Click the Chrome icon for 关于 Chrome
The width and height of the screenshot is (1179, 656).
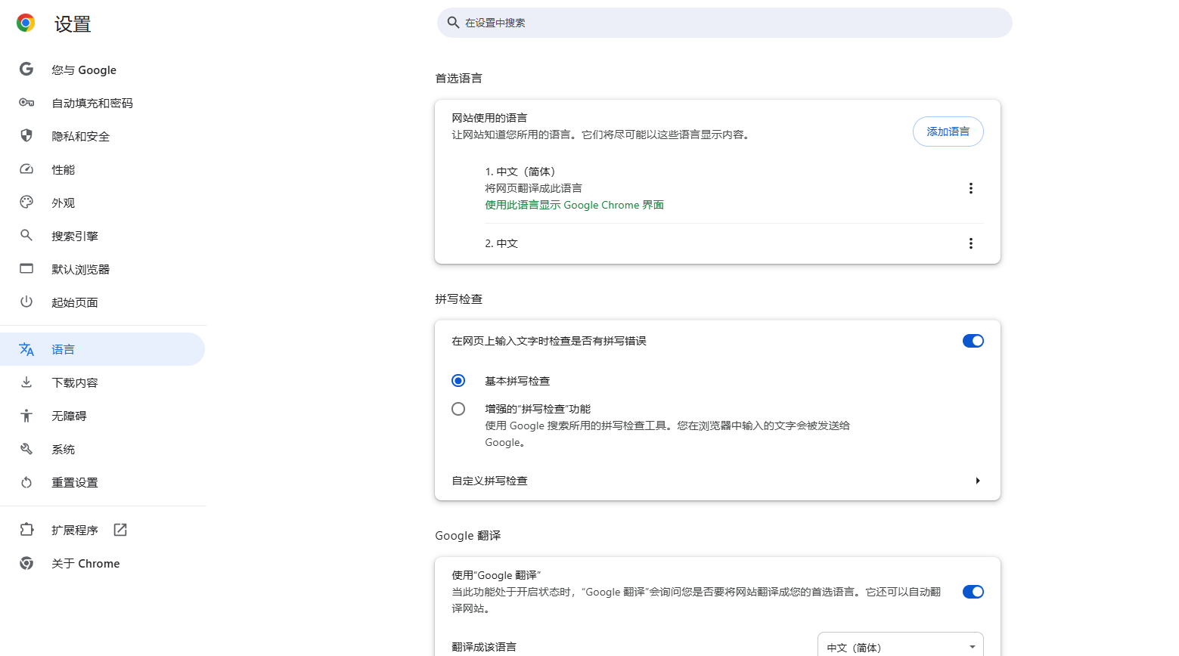[26, 563]
